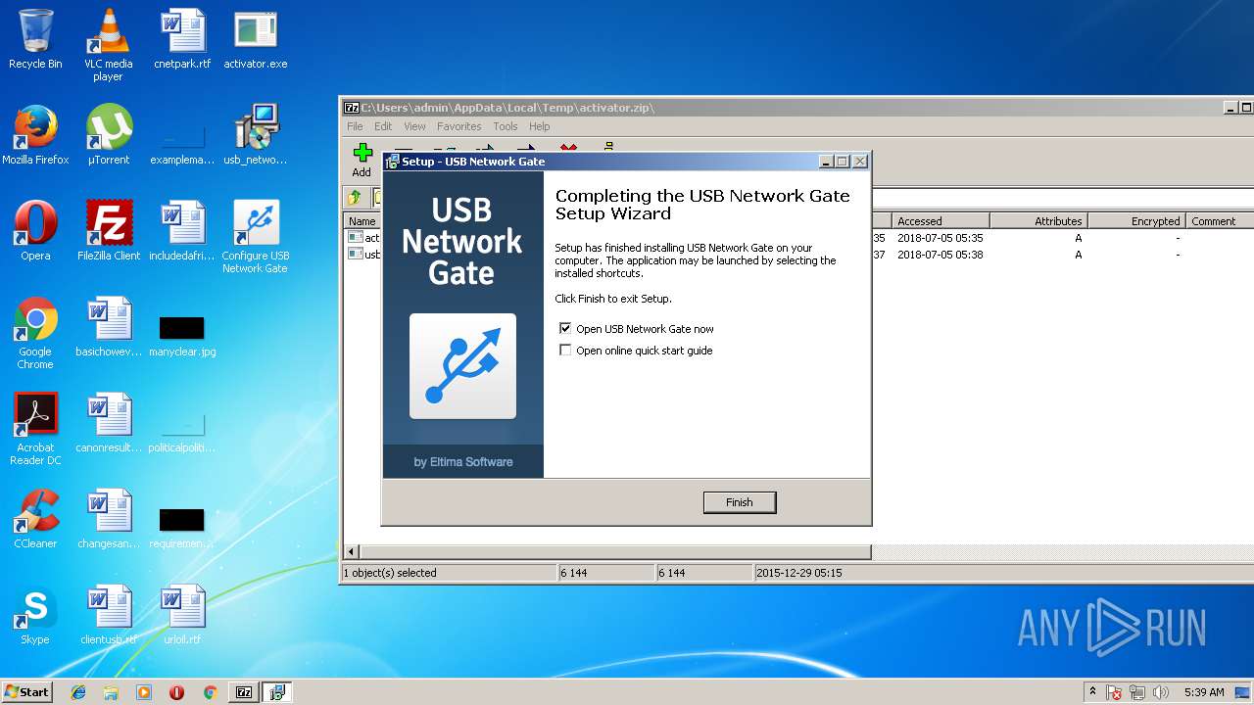Select activator.exe on the desktop
The height and width of the screenshot is (705, 1254).
[x=256, y=39]
